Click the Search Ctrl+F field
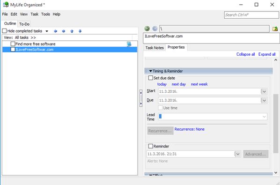Screen dimensions: 280x185 251,15
